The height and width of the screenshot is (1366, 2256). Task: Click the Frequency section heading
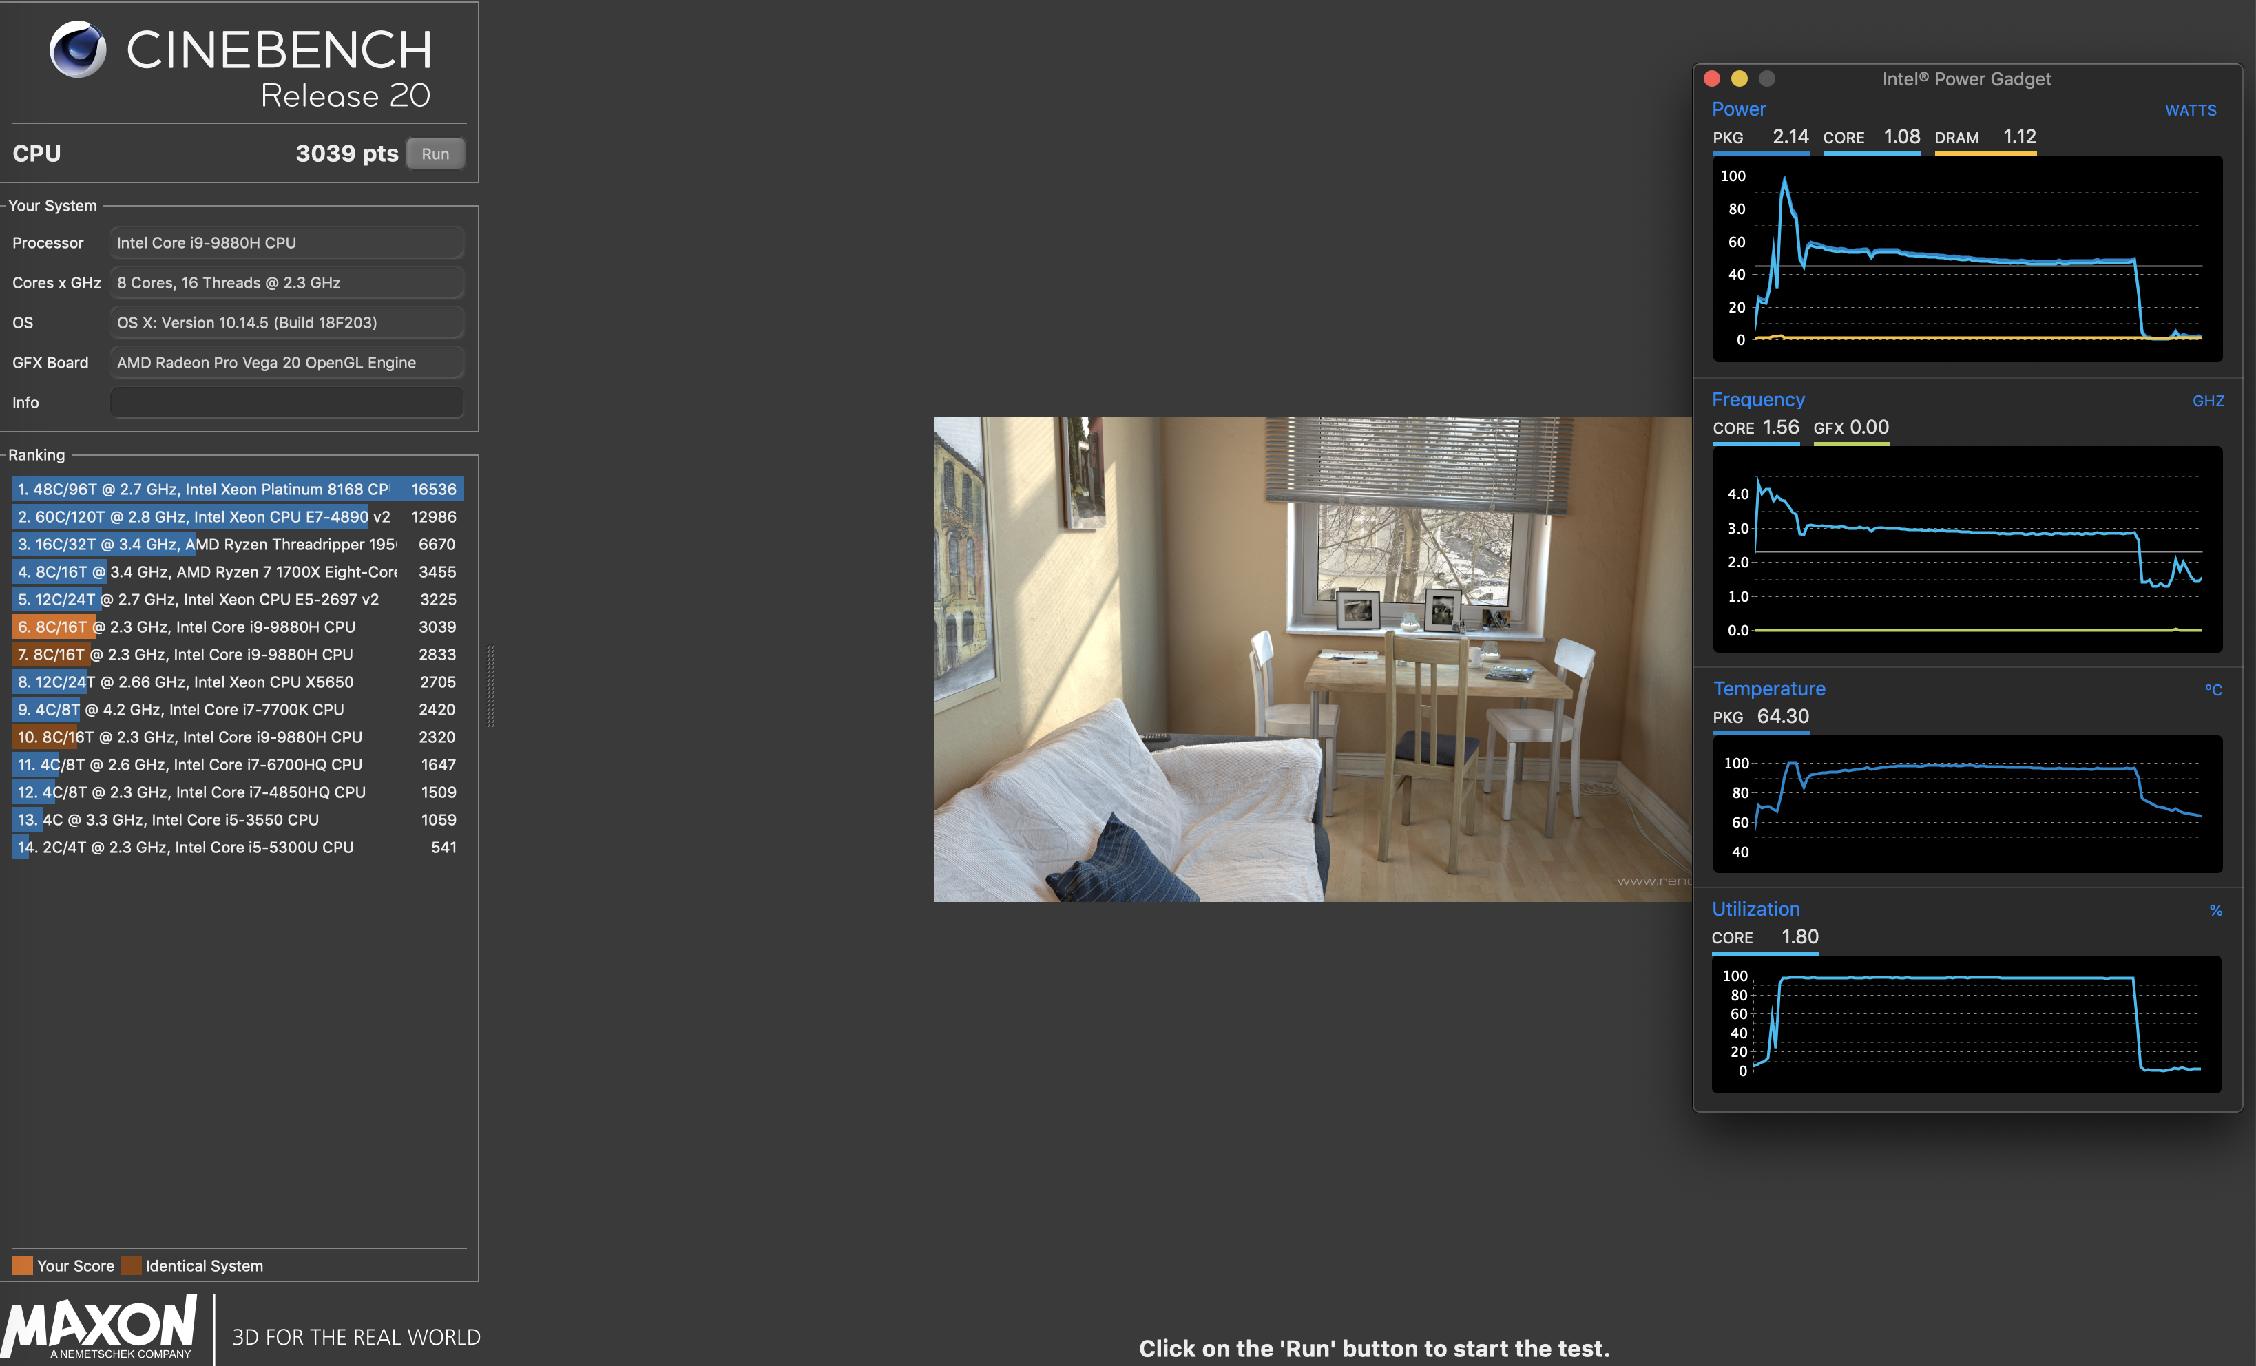click(1758, 399)
